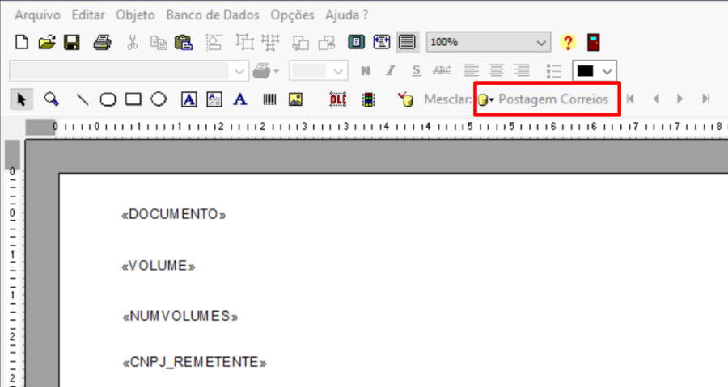The height and width of the screenshot is (387, 728).
Task: Choose the rectangle shape tool
Action: click(x=133, y=99)
